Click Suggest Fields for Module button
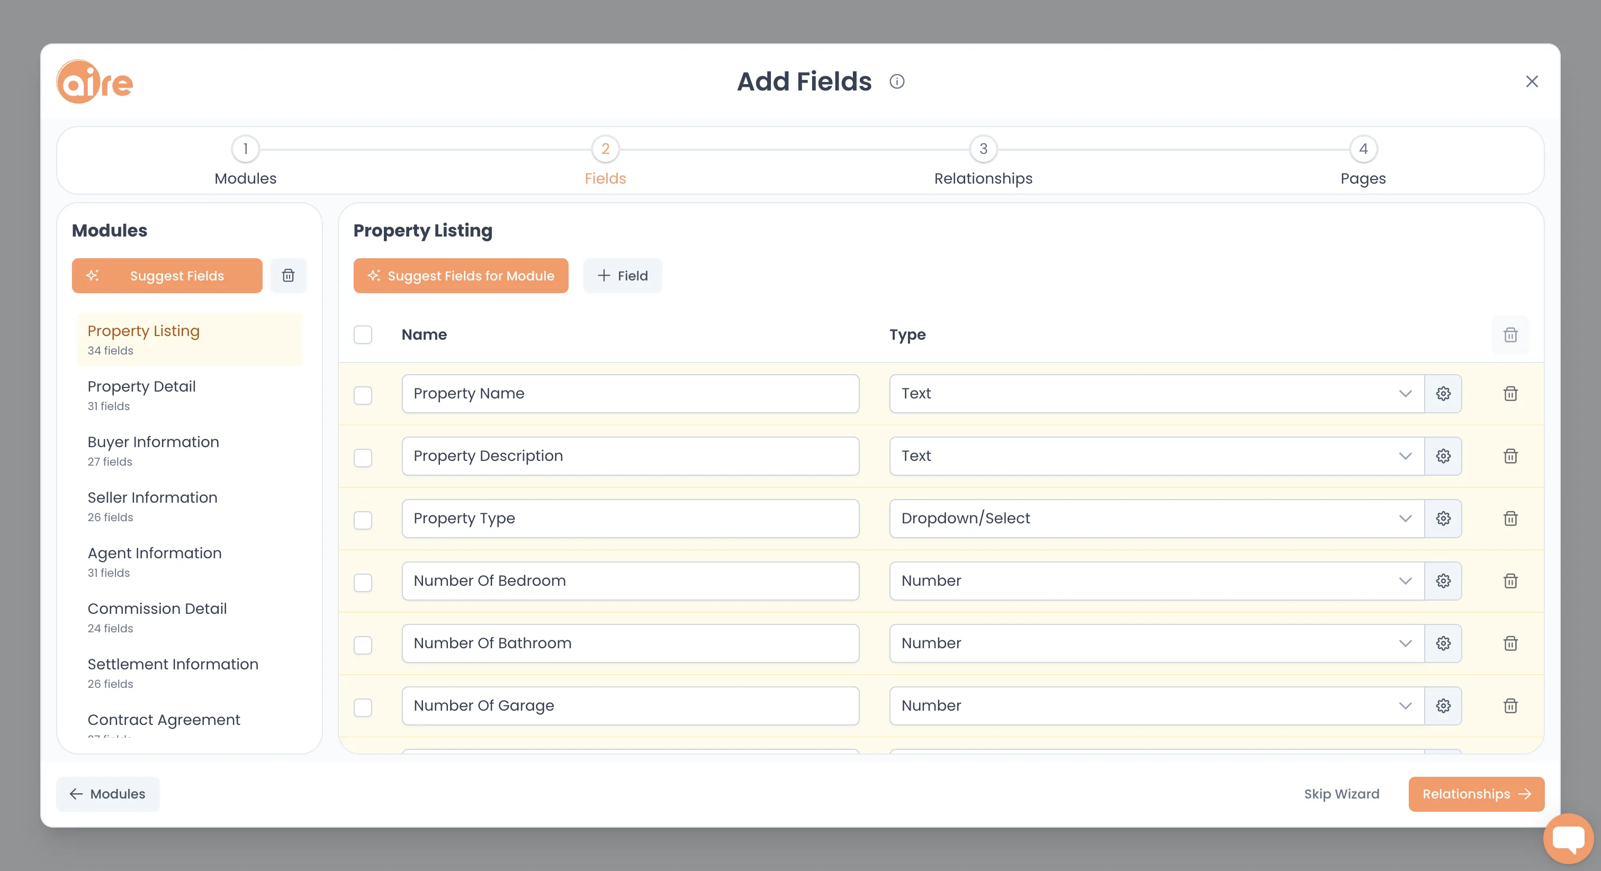 [461, 275]
